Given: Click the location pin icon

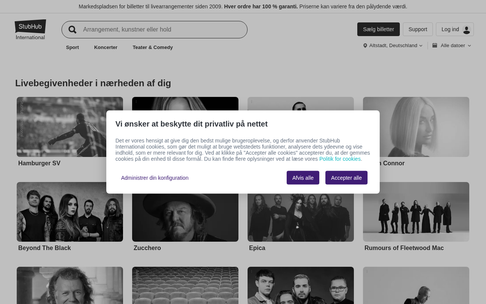Looking at the screenshot, I should [365, 46].
